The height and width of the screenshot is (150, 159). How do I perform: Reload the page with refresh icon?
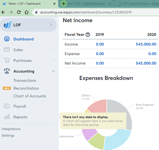pos(19,12)
